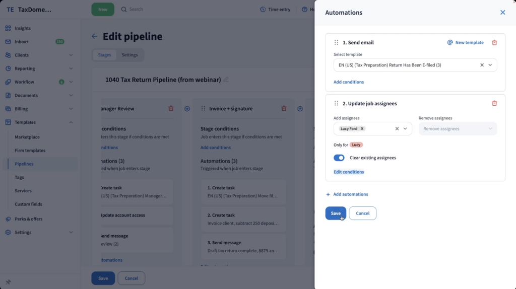Image resolution: width=516 pixels, height=289 pixels.
Task: Cancel pipeline editing
Action: pyautogui.click(x=132, y=278)
